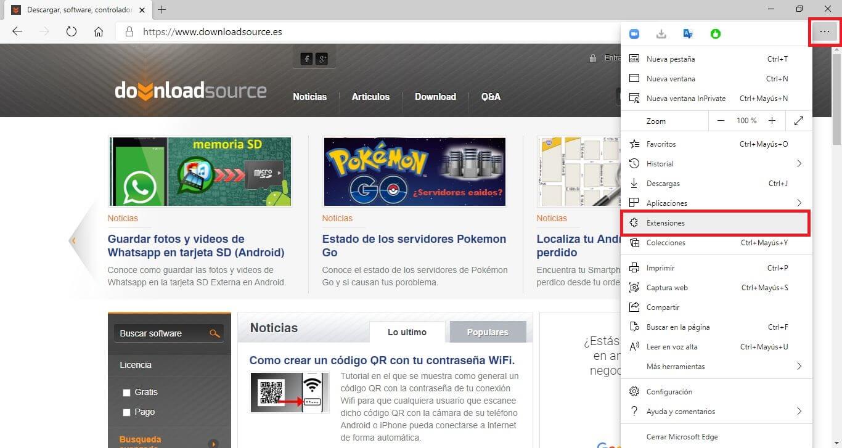Click the Pokémon GO servers thumbnail

click(x=414, y=171)
